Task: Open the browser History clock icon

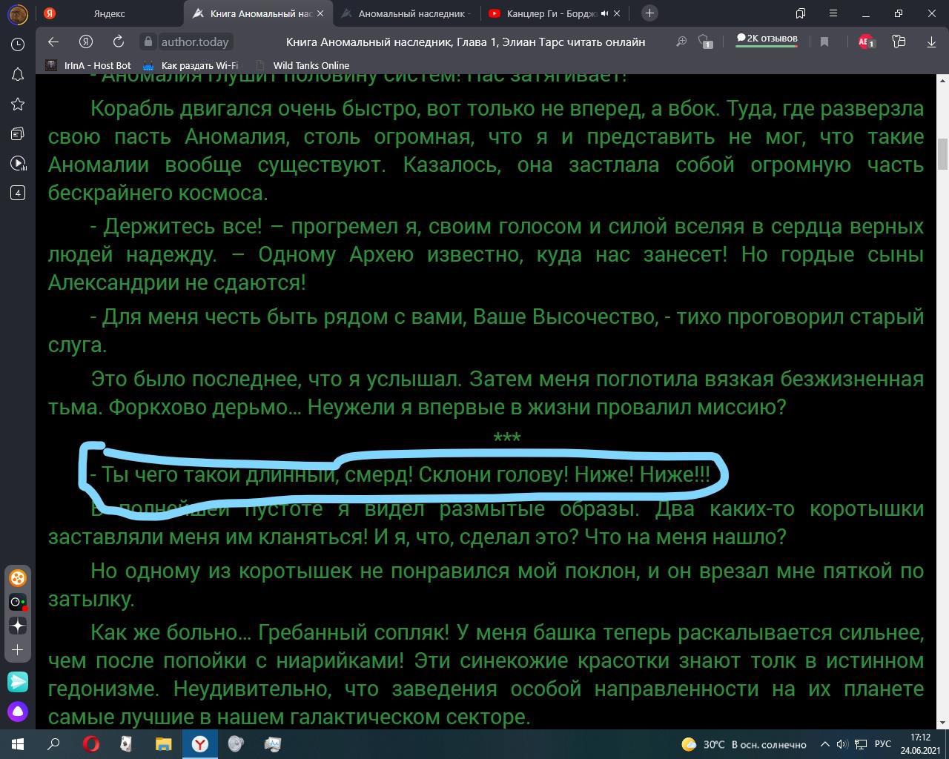Action: (18, 44)
